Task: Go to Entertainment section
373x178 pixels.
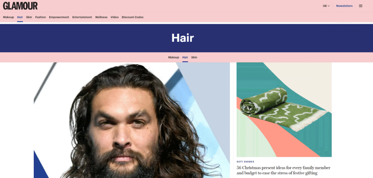Action: pos(82,17)
